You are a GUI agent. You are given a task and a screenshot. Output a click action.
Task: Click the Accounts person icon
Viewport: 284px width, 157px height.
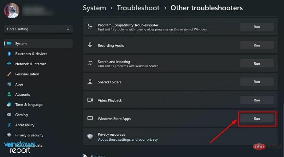[9, 95]
